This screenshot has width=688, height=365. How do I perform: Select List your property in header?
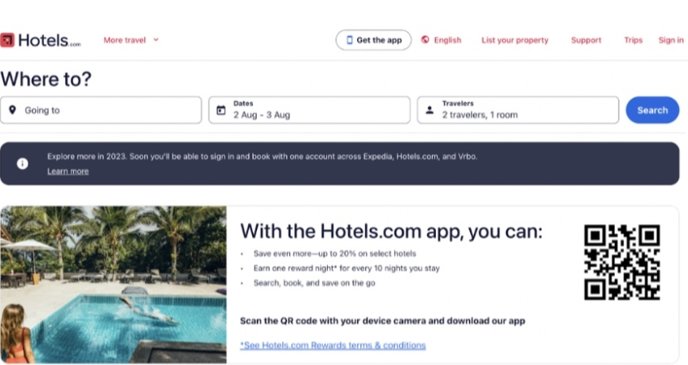(x=515, y=40)
